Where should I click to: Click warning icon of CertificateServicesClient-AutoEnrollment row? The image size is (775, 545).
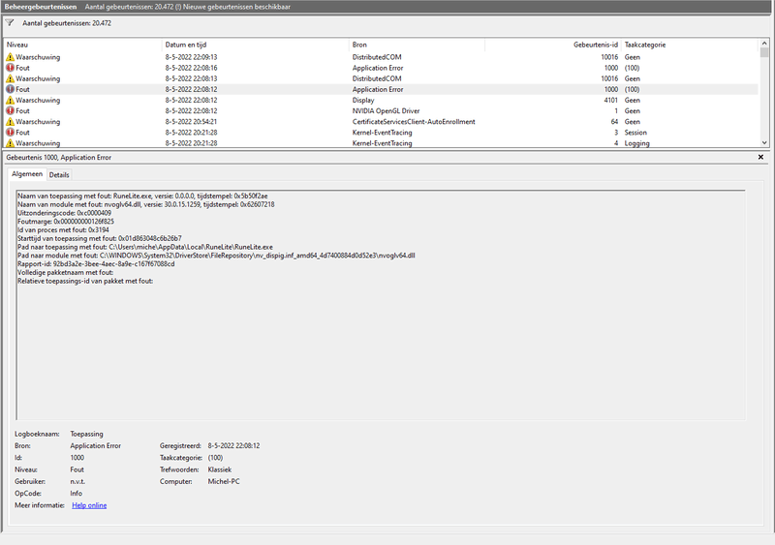tap(10, 122)
